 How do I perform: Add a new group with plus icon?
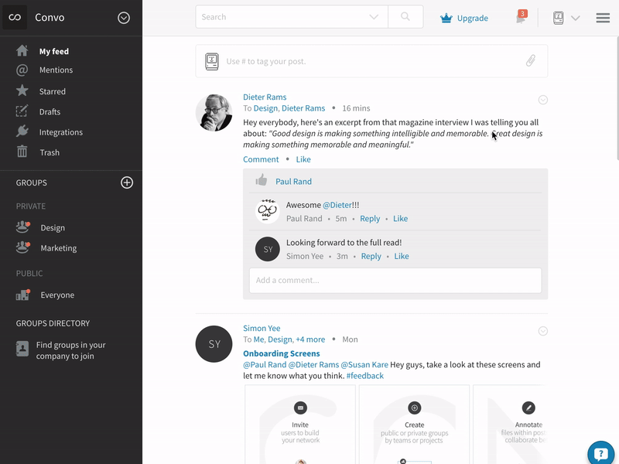[127, 183]
